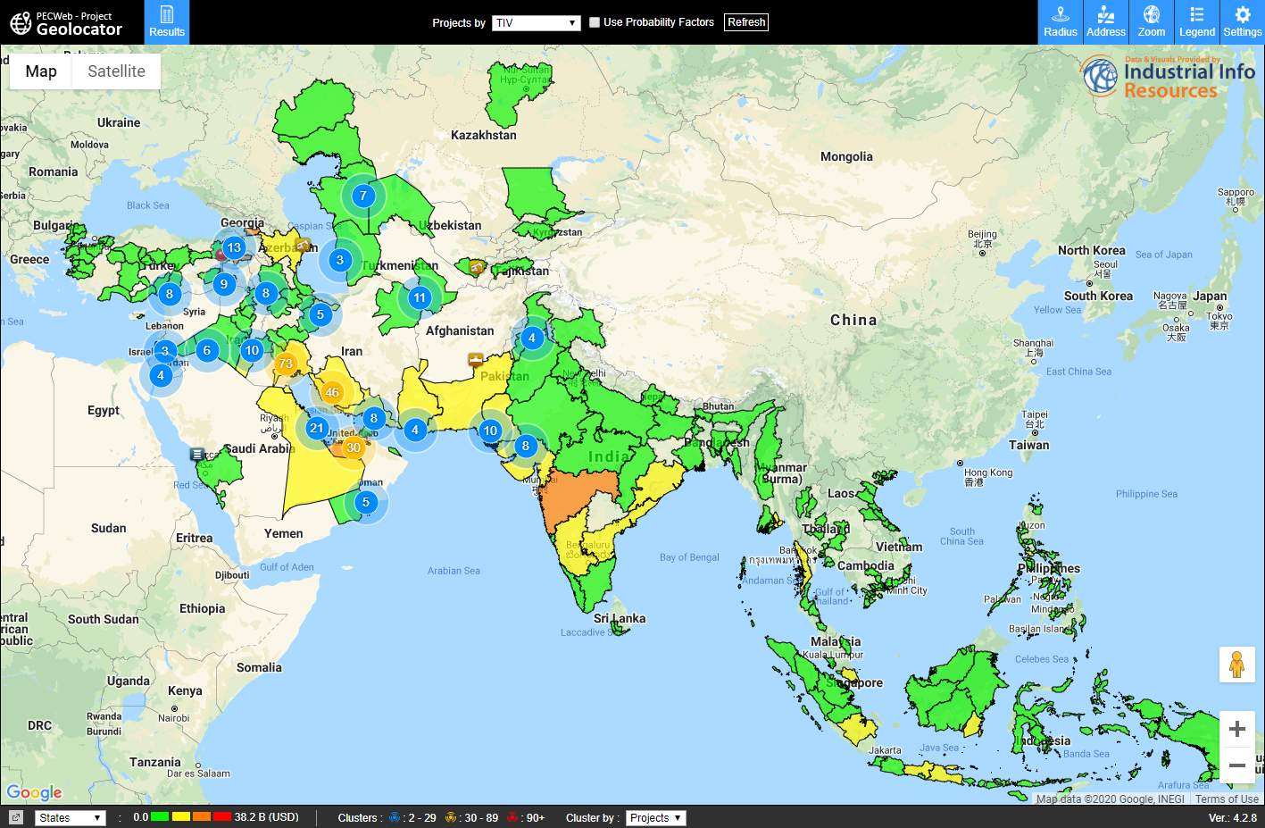Screen dimensions: 1265x828
Task: Open the Address lookup tool
Action: point(1106,22)
